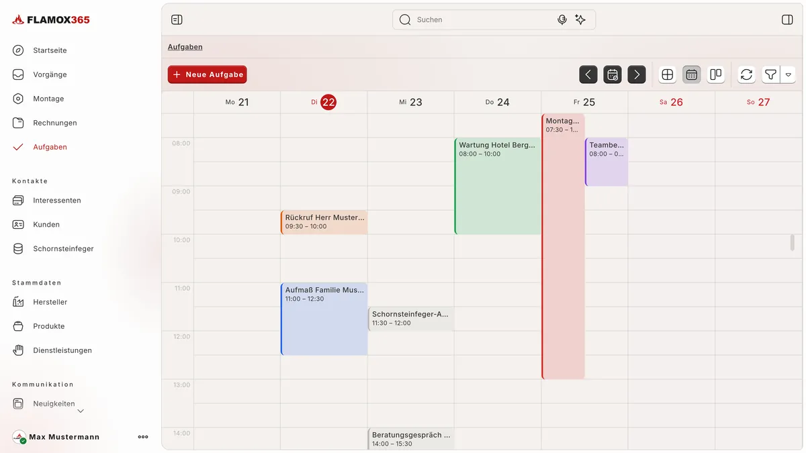The height and width of the screenshot is (453, 806).
Task: Switch to kanban board view
Action: [716, 74]
